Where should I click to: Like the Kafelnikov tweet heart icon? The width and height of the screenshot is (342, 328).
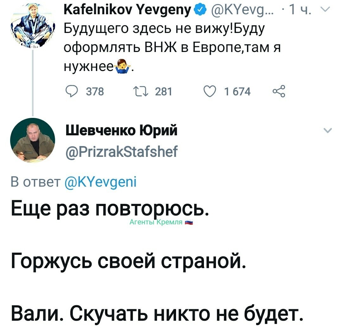click(x=210, y=92)
